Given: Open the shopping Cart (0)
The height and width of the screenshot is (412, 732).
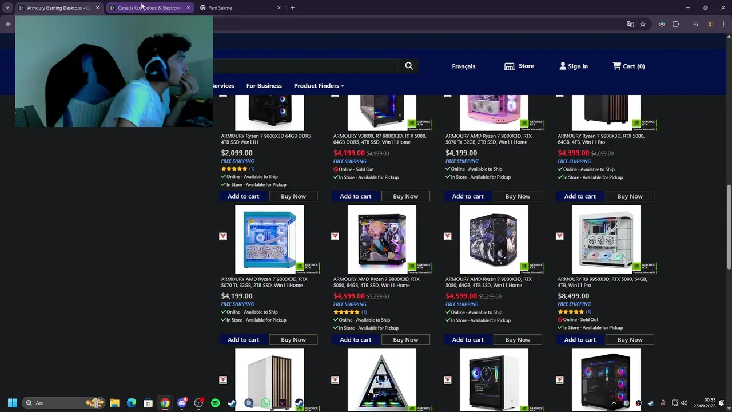Looking at the screenshot, I should pos(628,66).
